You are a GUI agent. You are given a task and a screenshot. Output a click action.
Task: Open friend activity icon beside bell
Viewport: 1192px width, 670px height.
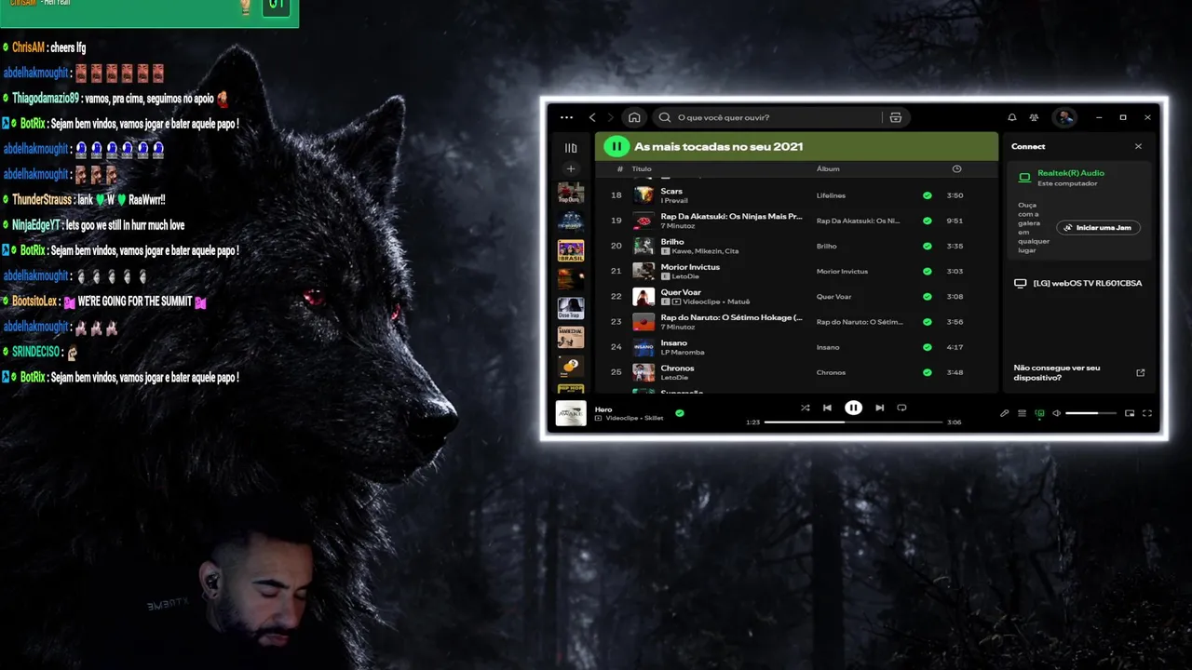[x=1034, y=117]
